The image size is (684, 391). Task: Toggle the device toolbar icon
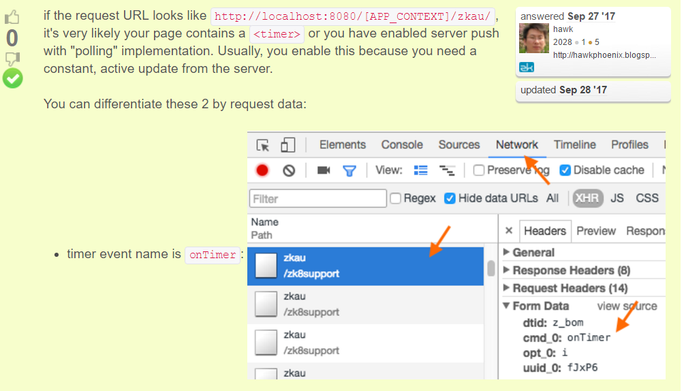click(288, 145)
